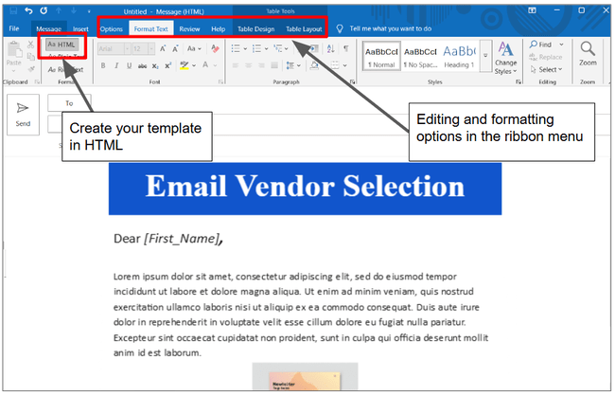Switch to the Message tab

[48, 28]
